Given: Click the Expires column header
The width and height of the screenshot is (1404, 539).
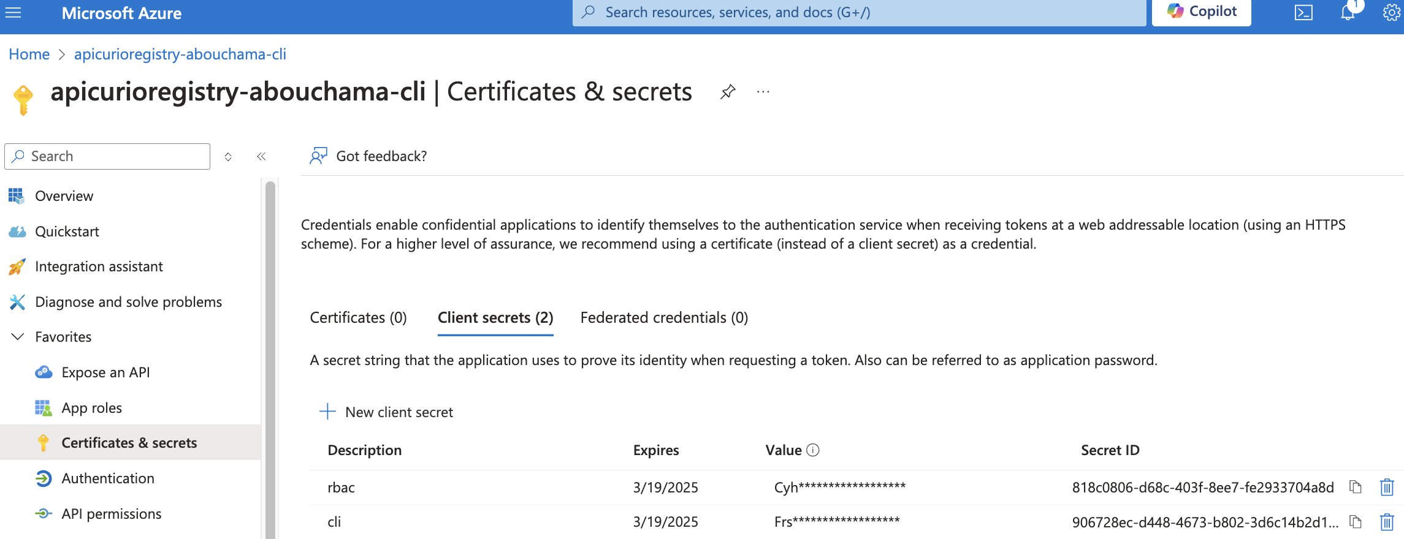Looking at the screenshot, I should [656, 450].
